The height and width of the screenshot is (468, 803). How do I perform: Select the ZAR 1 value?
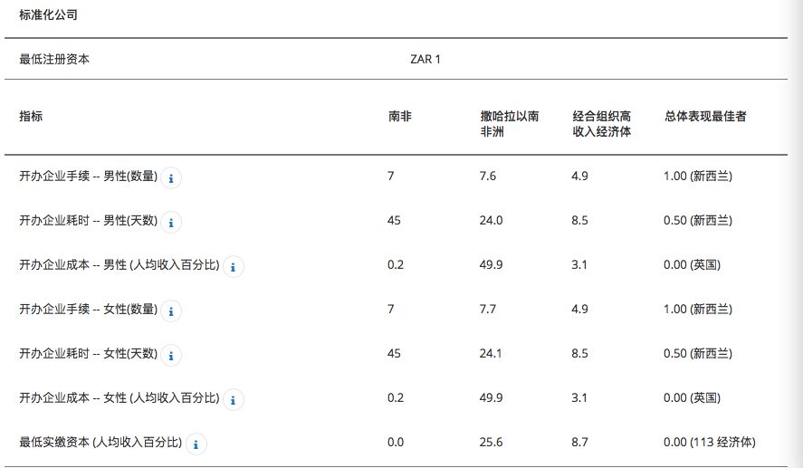click(x=425, y=60)
